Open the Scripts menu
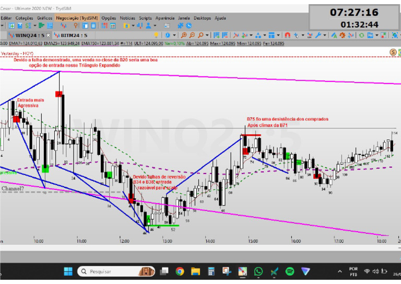The image size is (401, 284). [145, 18]
